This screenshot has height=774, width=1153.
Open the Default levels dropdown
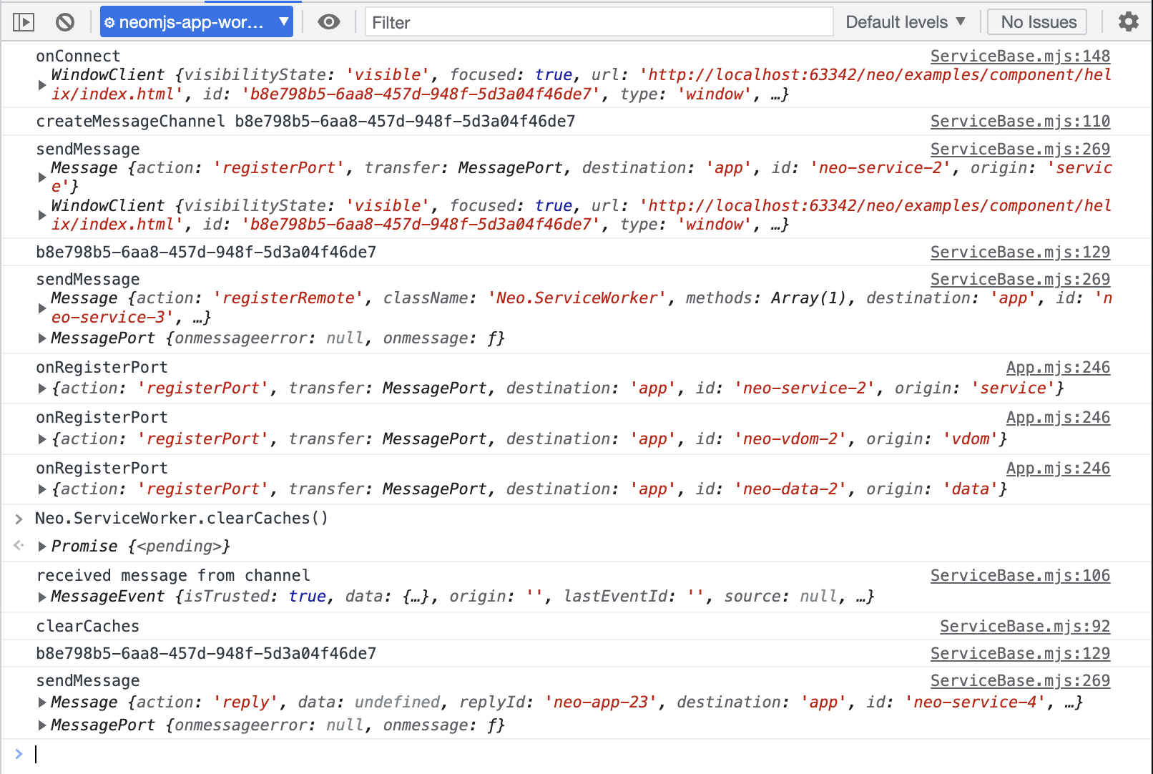[906, 22]
